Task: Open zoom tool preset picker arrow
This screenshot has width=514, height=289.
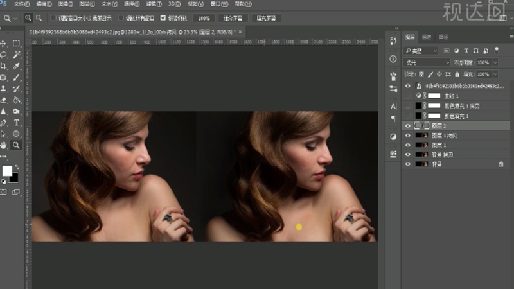Action: 15,19
